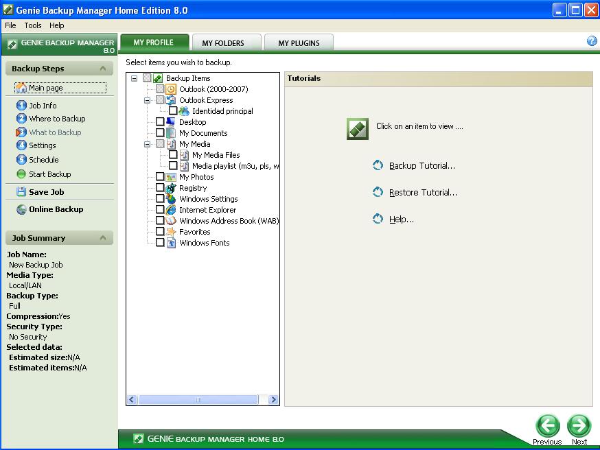Viewport: 600px width, 450px height.
Task: Check the Windows Address Book (WAB) checkbox
Action: coord(160,220)
